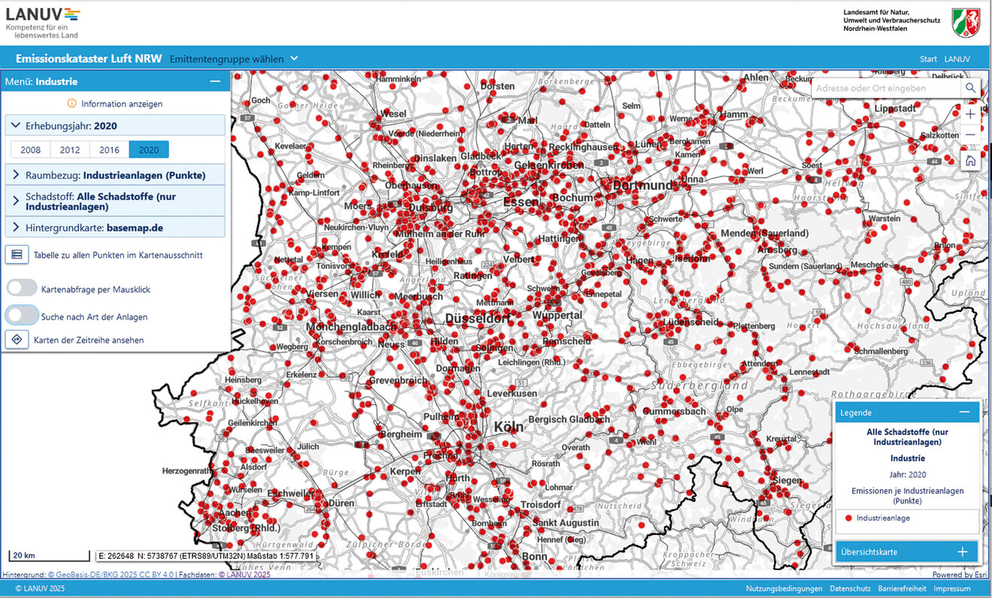
Task: Click the orange information icon
Action: pyautogui.click(x=72, y=104)
